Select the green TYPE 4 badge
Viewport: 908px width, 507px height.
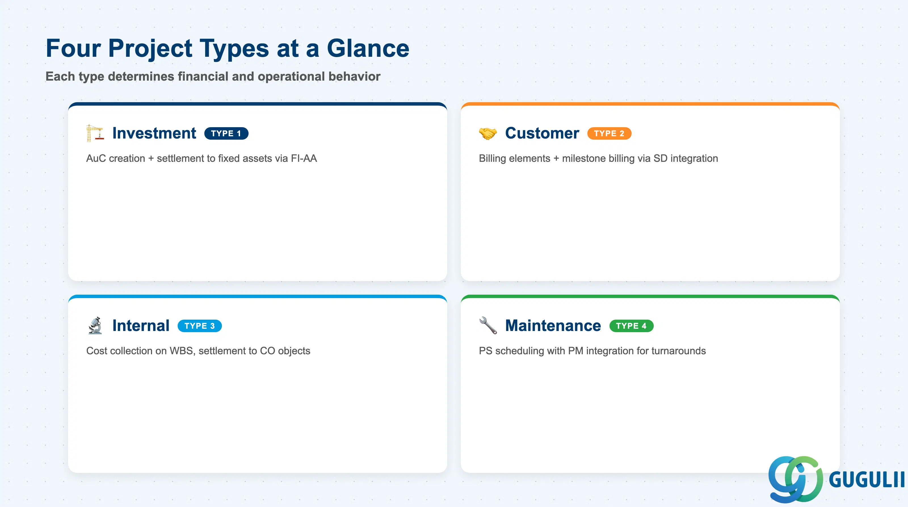tap(631, 326)
